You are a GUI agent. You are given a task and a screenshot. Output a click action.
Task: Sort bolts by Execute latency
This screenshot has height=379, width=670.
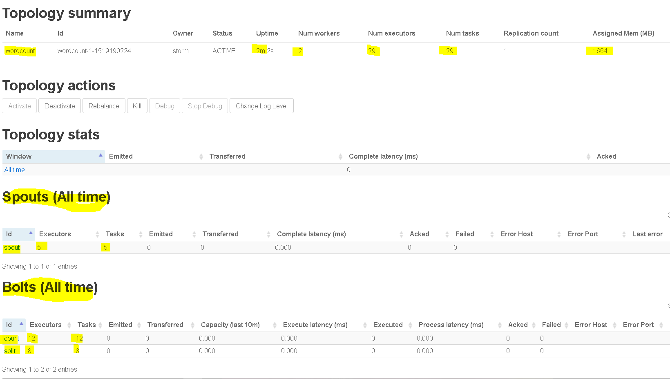pos(324,325)
